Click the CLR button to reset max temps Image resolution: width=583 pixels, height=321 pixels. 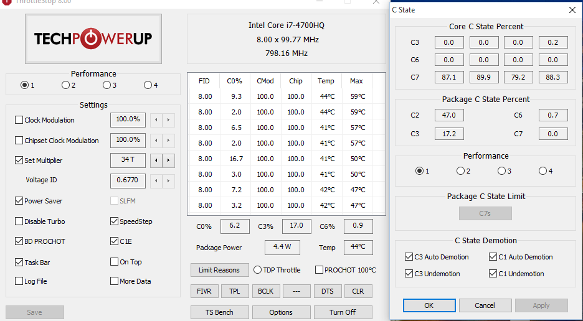(358, 291)
